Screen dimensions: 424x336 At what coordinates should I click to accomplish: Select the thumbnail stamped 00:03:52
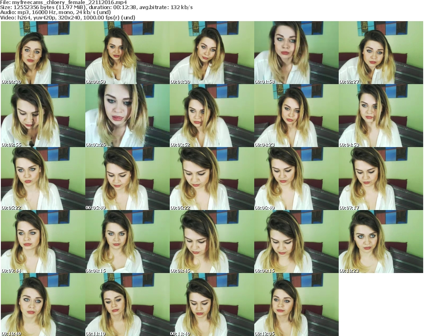coord(212,116)
